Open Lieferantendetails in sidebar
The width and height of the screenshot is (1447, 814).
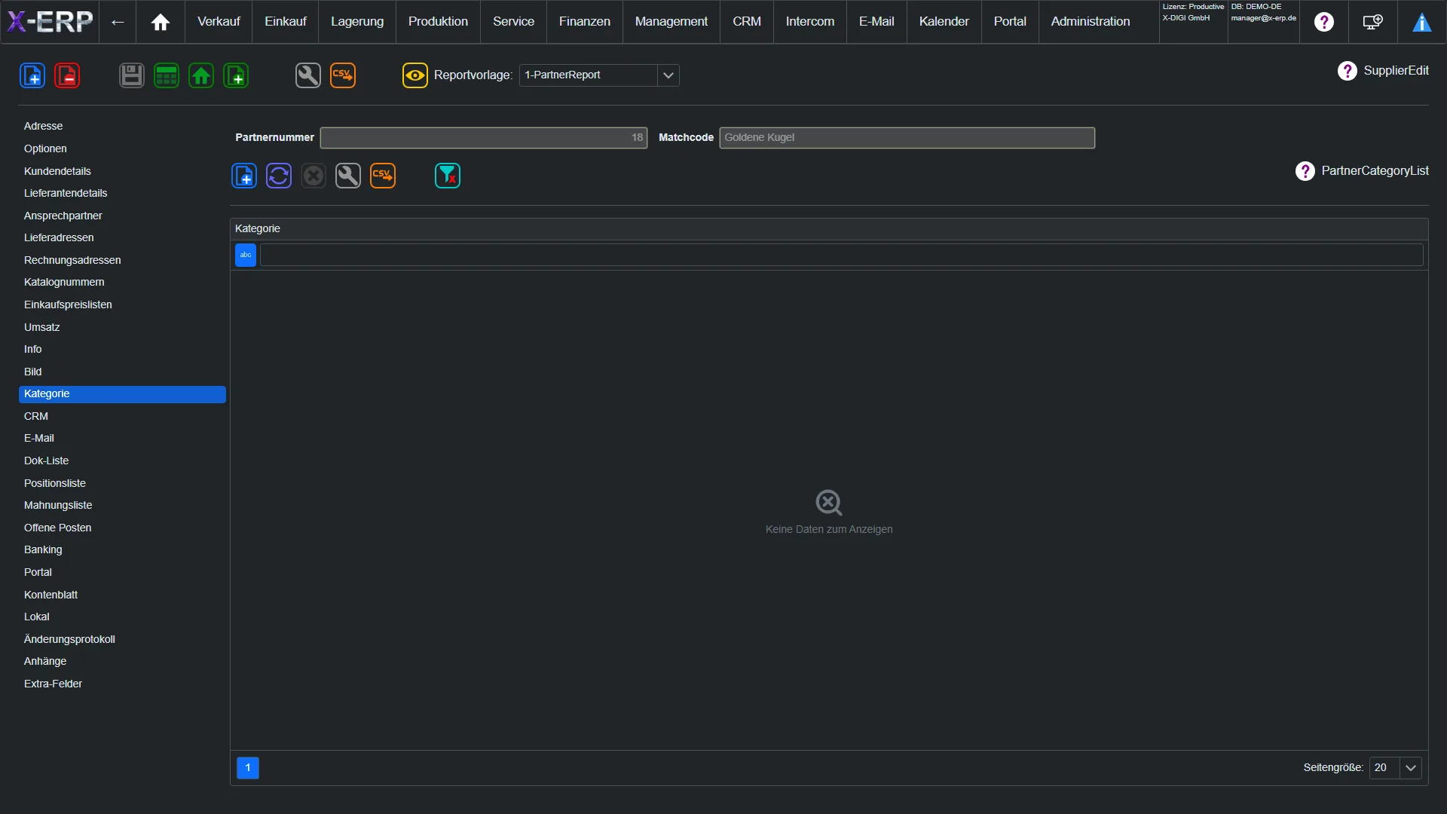coord(122,194)
